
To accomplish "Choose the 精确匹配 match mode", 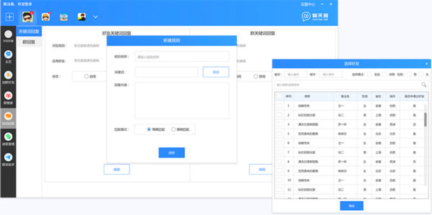I will (x=149, y=129).
